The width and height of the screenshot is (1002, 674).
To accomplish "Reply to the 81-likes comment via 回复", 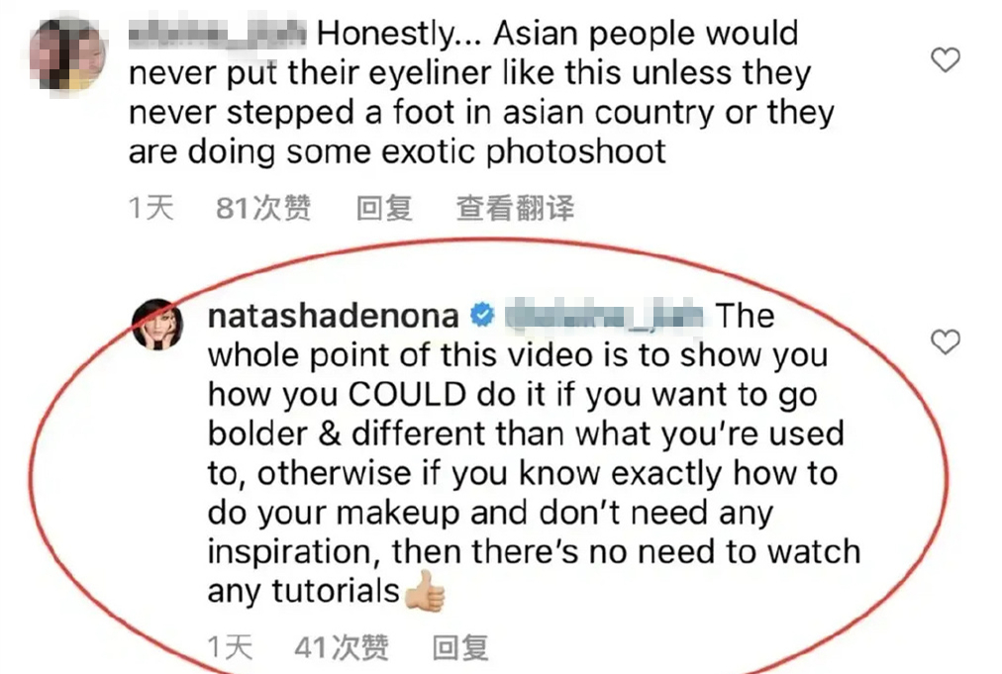I will (384, 208).
